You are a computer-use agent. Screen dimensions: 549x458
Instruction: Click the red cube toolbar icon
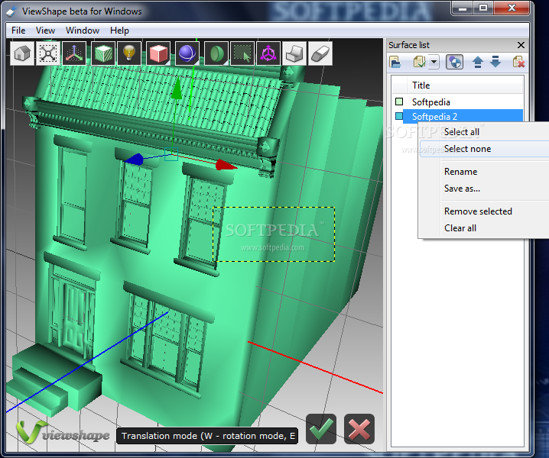[158, 53]
